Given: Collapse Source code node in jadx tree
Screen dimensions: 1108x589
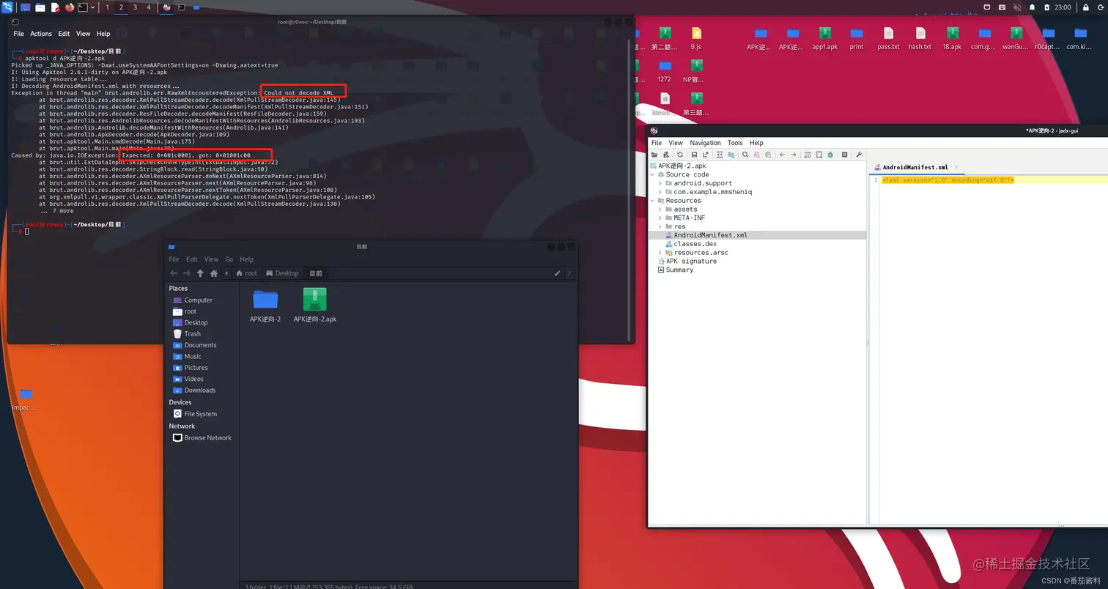Looking at the screenshot, I should 652,174.
